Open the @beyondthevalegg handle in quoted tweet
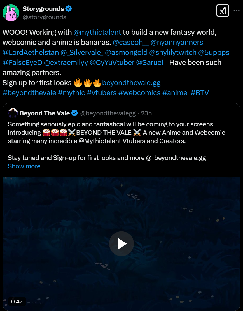 pyautogui.click(x=108, y=113)
